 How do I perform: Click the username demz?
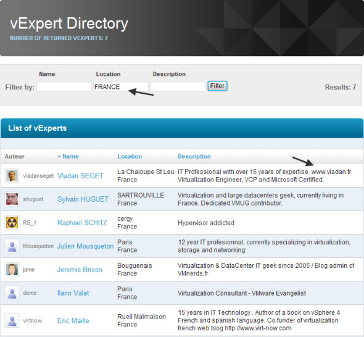[x=30, y=293]
